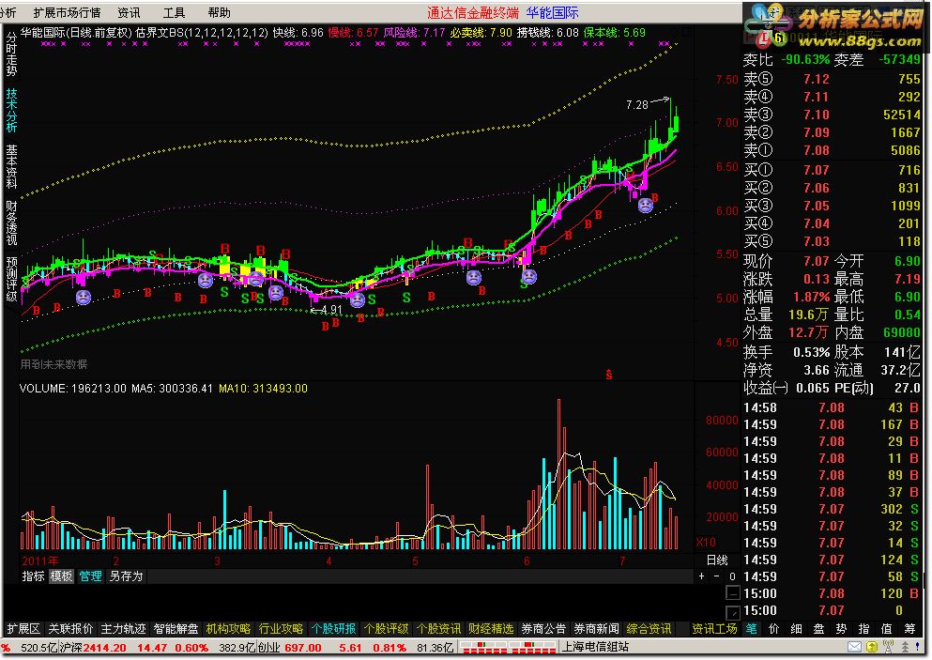Open 扩展区 bottom tab
Screen dimensions: 932x660
23,629
